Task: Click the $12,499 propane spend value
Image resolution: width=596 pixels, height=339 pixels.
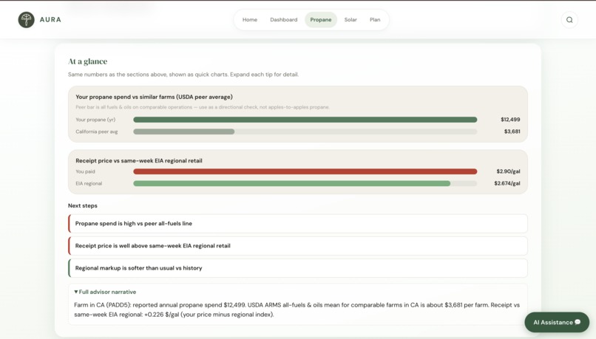Action: (510, 120)
